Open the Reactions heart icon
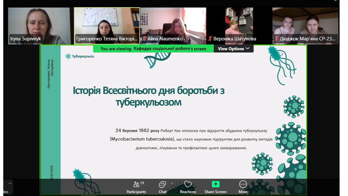The image size is (348, 196). click(x=188, y=184)
